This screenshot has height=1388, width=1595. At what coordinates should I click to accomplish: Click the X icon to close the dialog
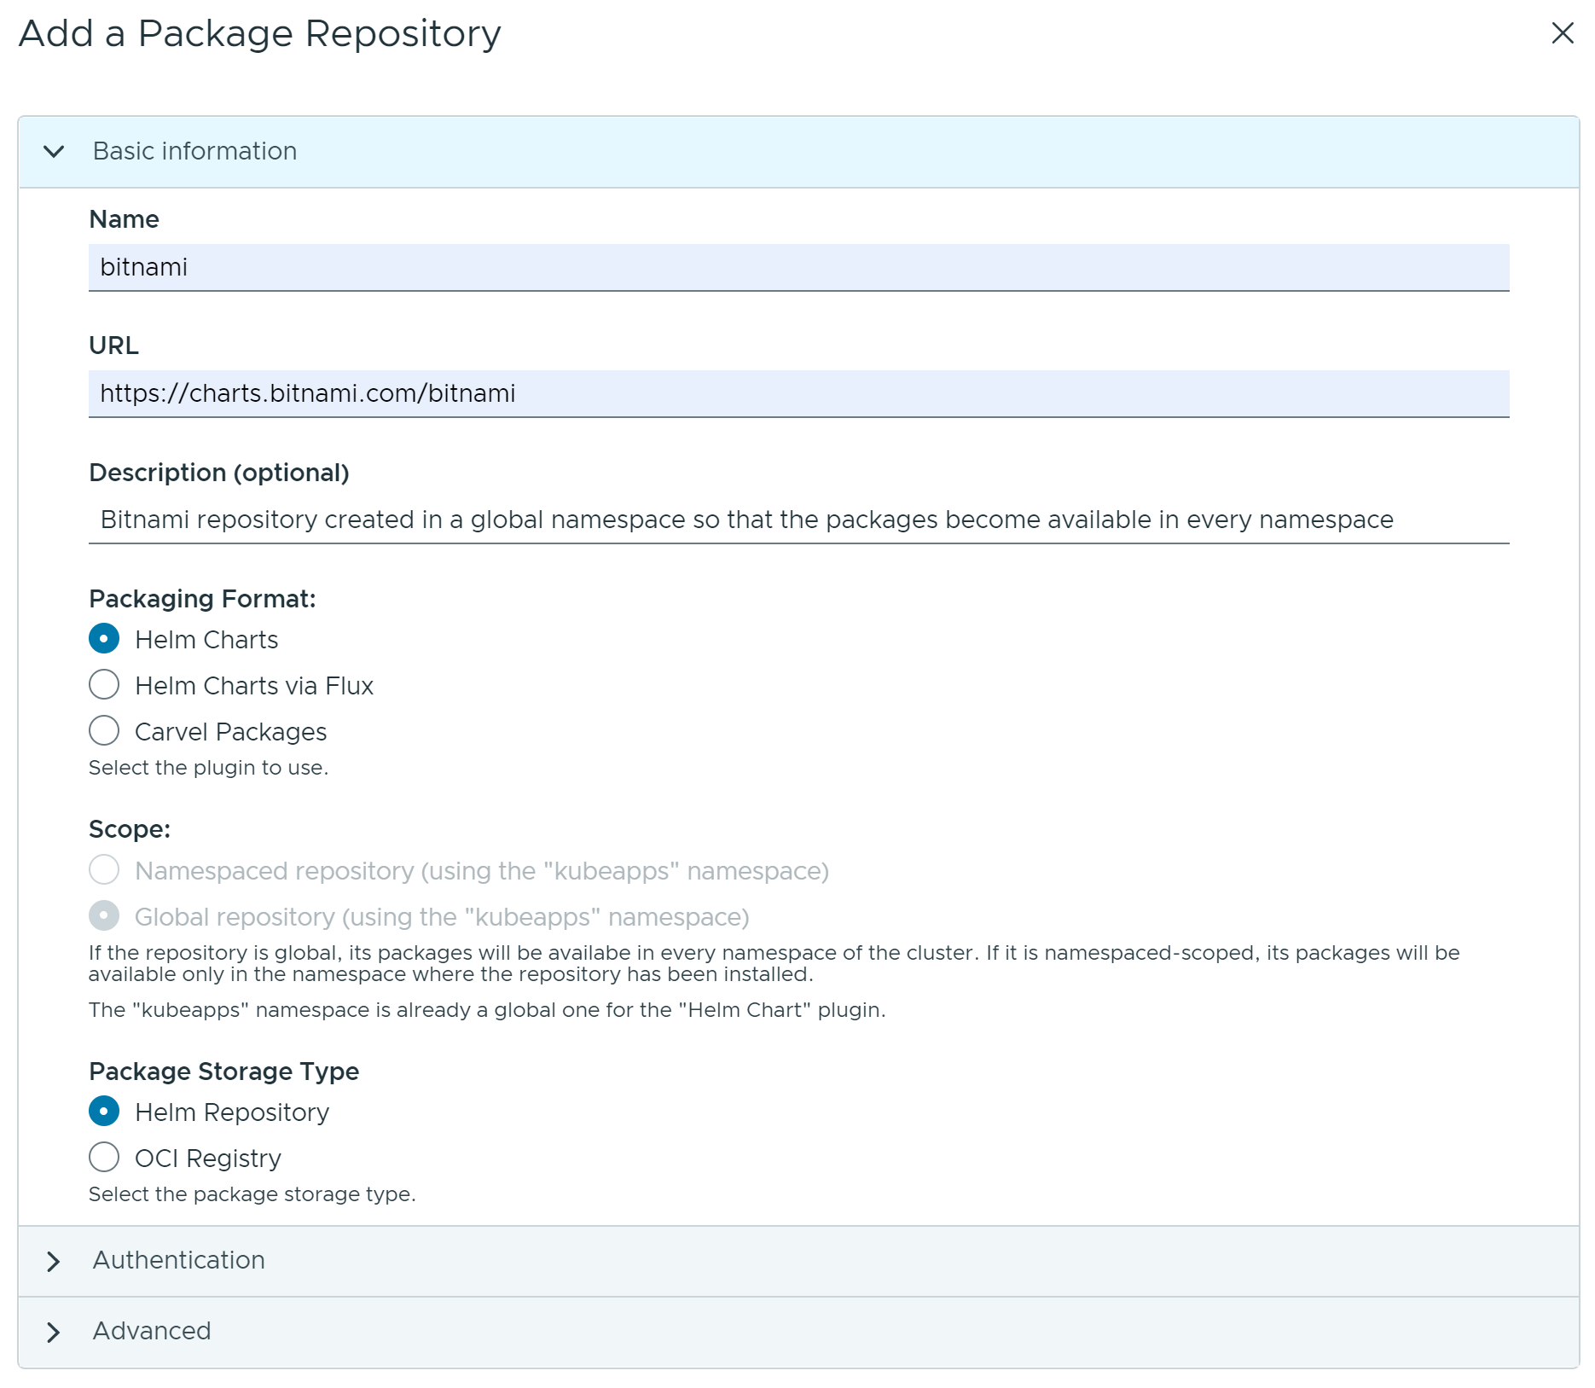[x=1562, y=34]
